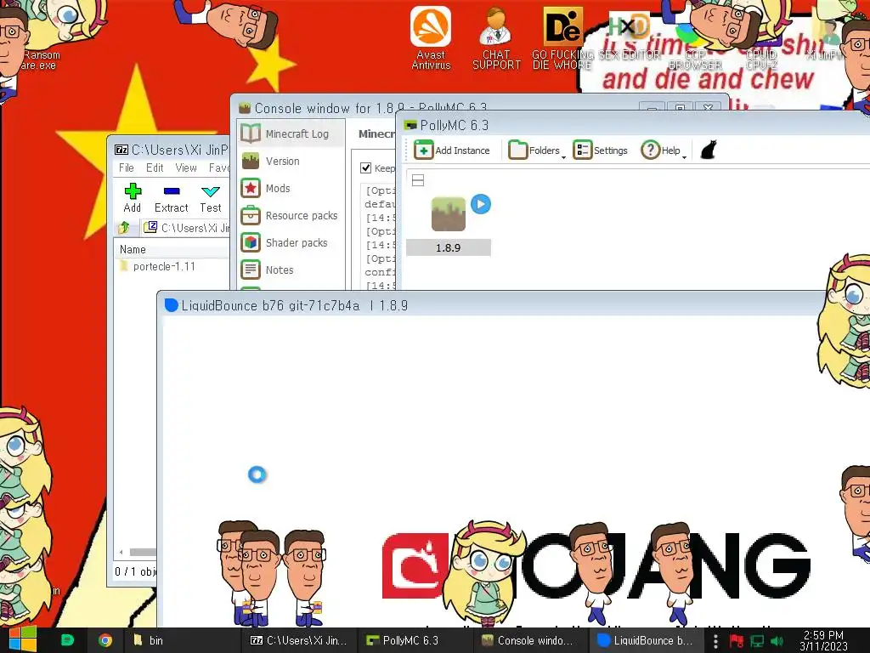Click the black cat icon in PollyMC

pyautogui.click(x=708, y=150)
